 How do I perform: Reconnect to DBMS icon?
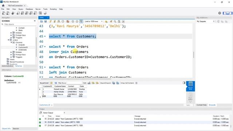pyautogui.click(x=45, y=13)
